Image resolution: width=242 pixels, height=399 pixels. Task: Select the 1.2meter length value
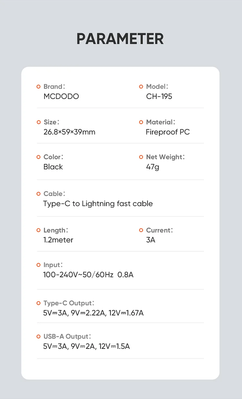click(58, 240)
